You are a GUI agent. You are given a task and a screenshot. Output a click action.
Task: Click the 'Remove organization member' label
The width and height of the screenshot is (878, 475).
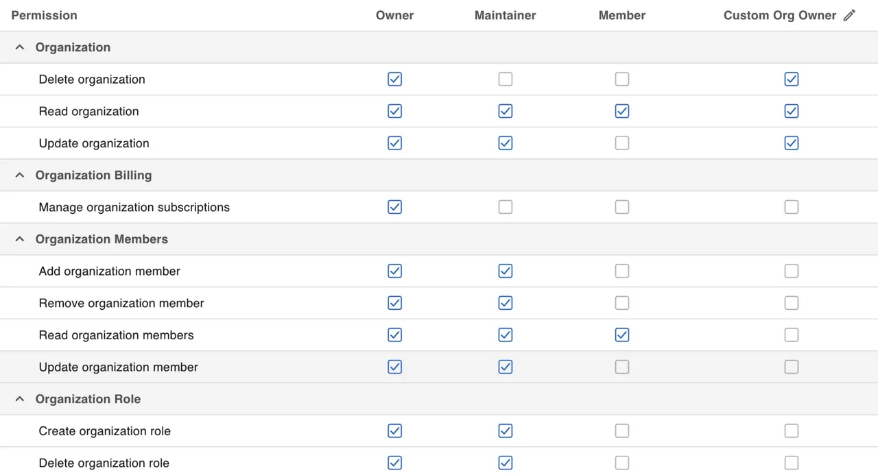pyautogui.click(x=121, y=303)
